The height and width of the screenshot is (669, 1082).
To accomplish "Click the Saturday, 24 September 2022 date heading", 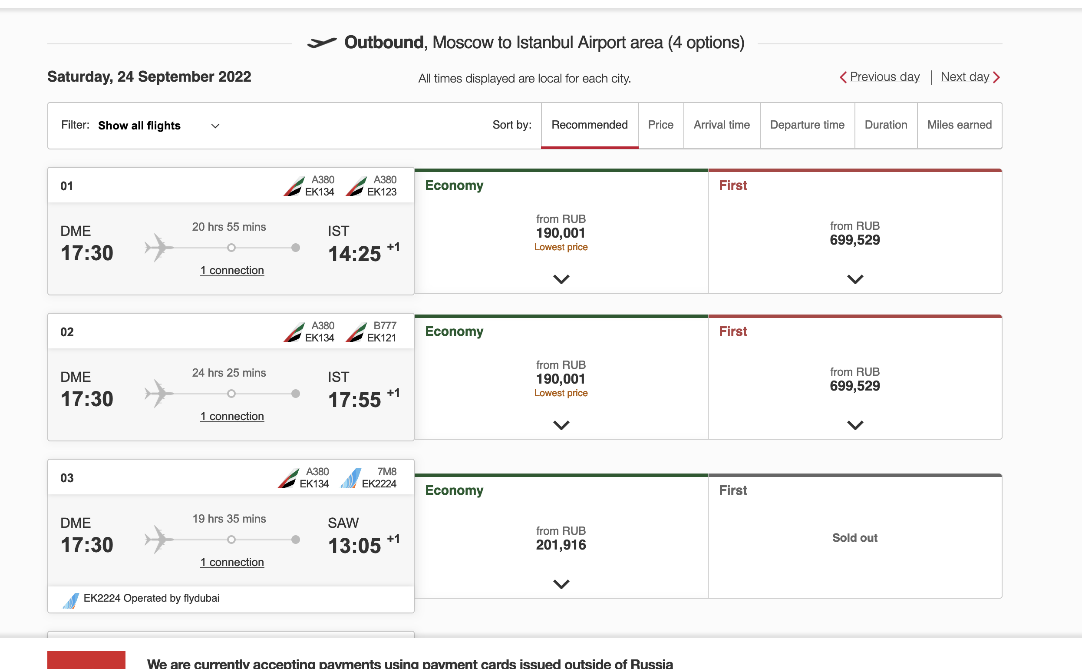I will pyautogui.click(x=149, y=77).
